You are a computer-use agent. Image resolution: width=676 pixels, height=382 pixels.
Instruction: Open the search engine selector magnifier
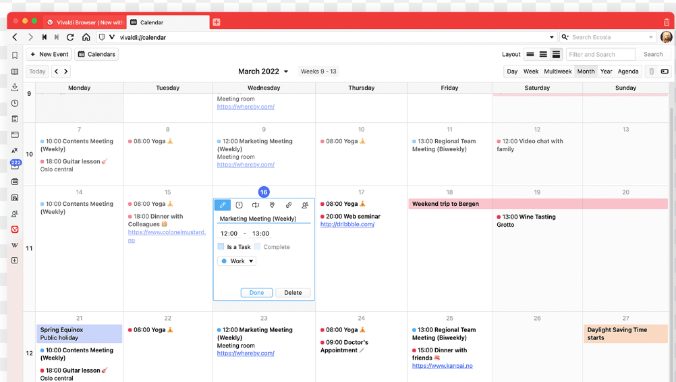[x=565, y=37]
